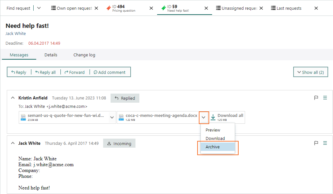Click the Download all arrow icon

[x=213, y=117]
